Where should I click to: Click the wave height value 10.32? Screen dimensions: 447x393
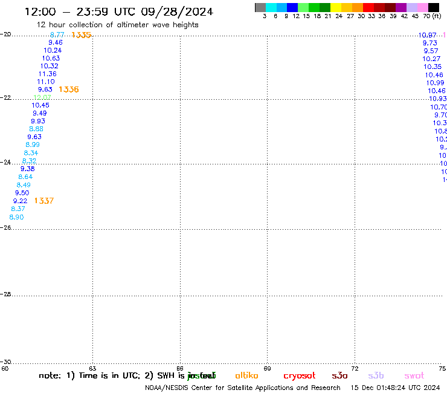50,67
